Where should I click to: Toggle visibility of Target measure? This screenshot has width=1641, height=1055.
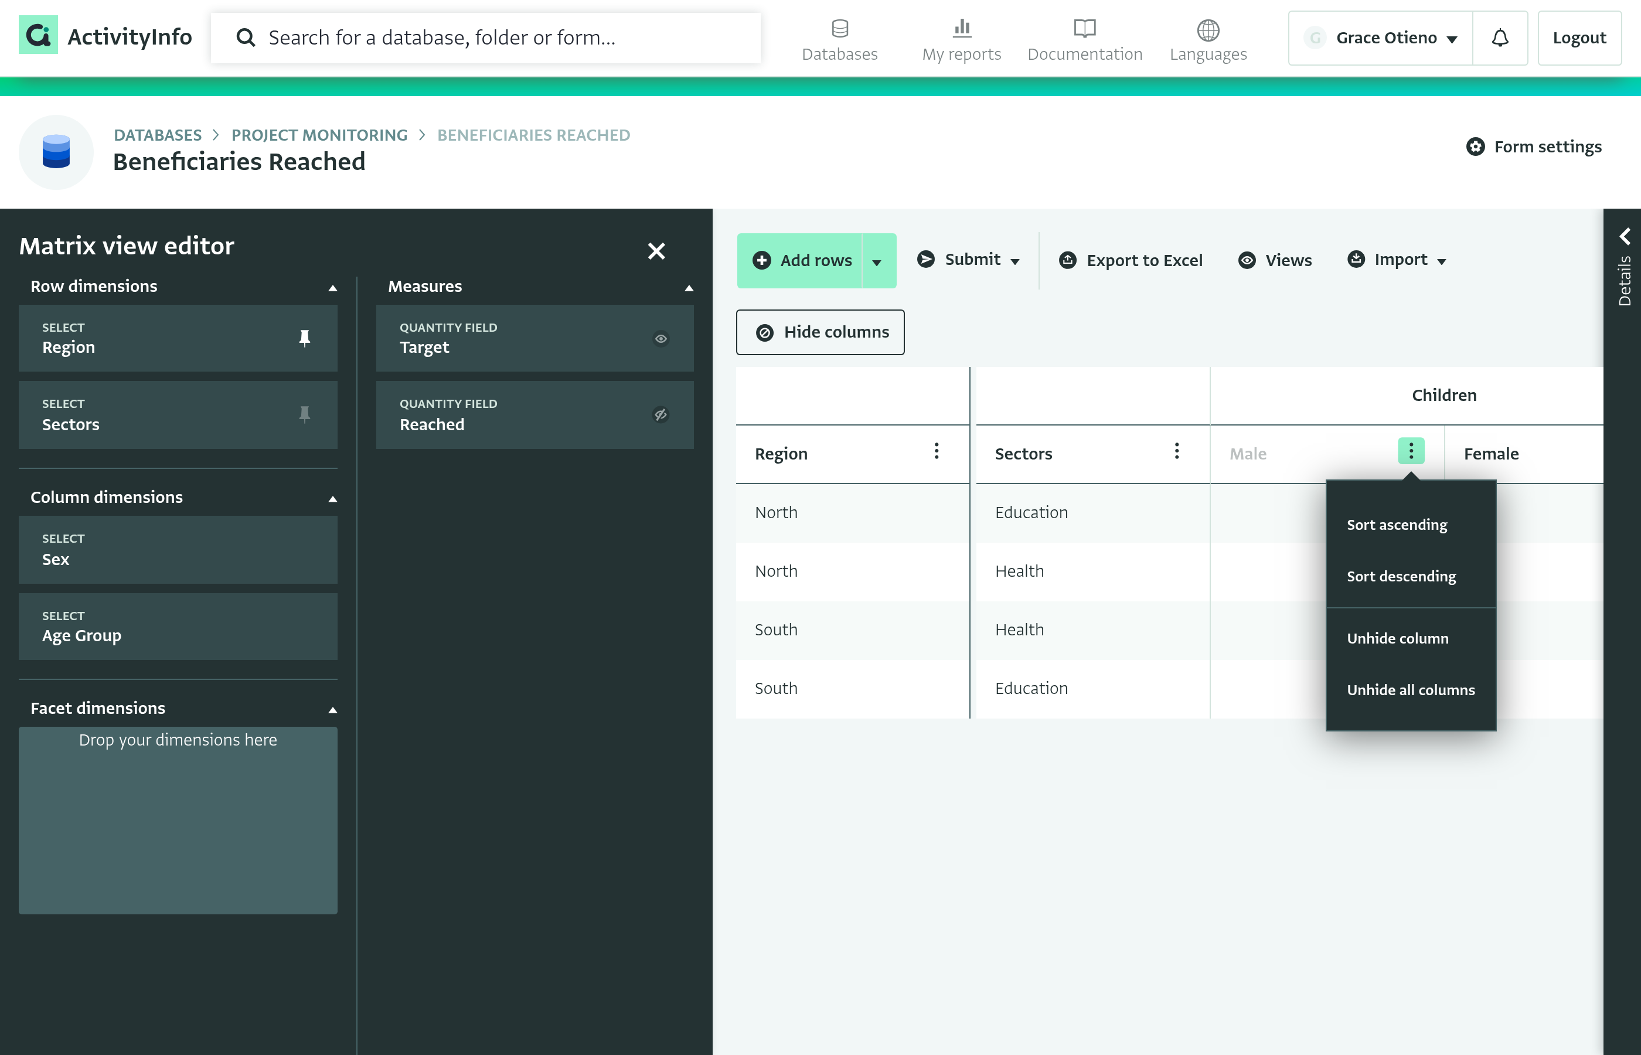point(661,338)
